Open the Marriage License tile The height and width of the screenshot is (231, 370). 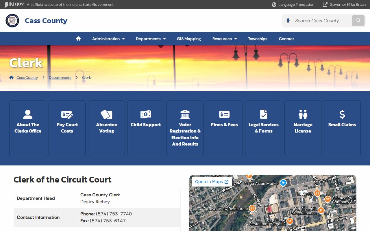(303, 128)
